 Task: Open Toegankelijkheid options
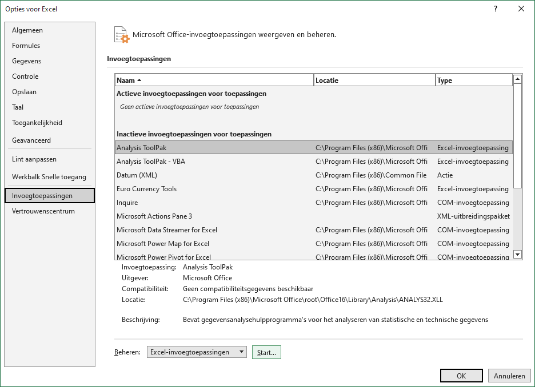[50, 123]
